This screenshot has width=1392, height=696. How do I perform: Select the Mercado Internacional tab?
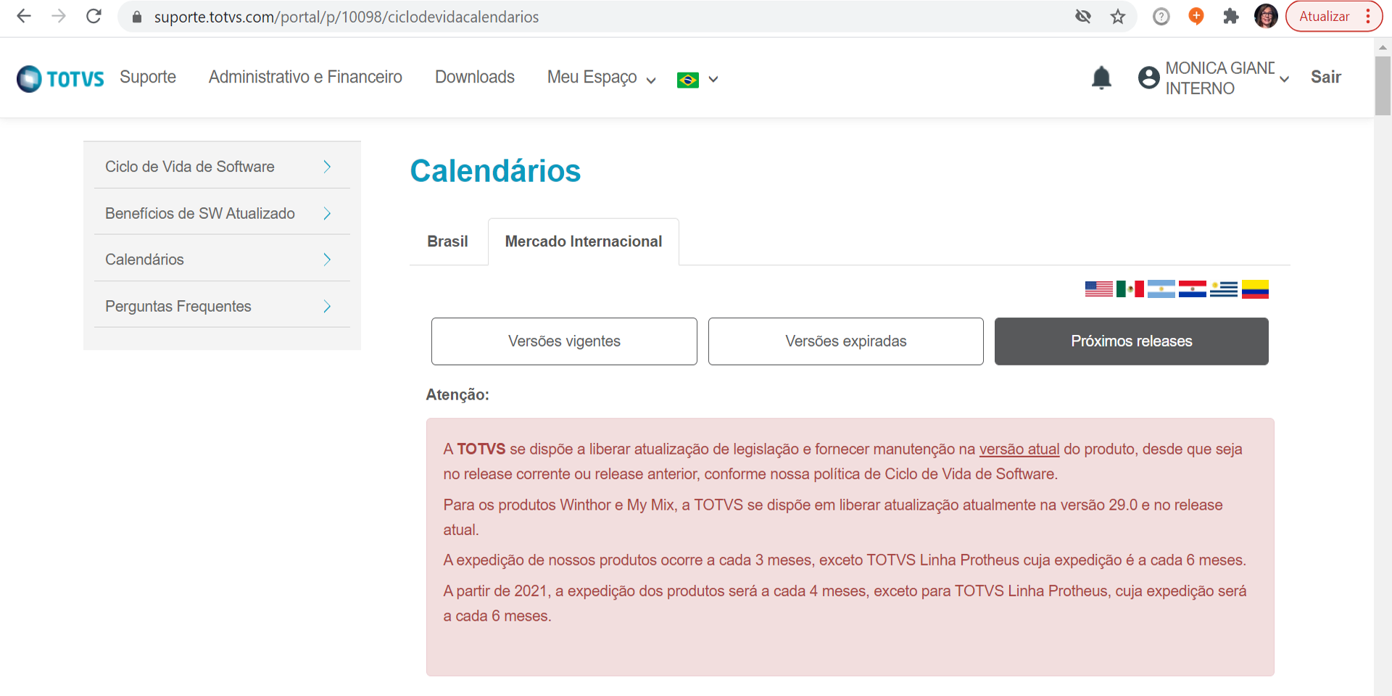pos(584,241)
